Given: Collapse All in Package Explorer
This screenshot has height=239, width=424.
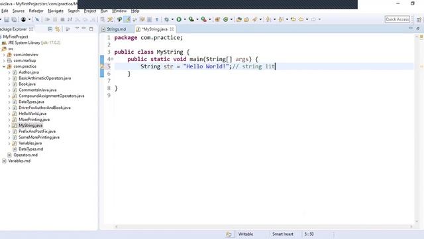Looking at the screenshot, I should [50, 29].
